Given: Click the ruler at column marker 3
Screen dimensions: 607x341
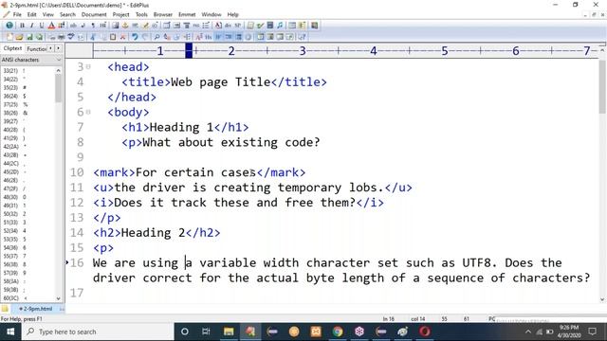Looking at the screenshot, I should (303, 50).
